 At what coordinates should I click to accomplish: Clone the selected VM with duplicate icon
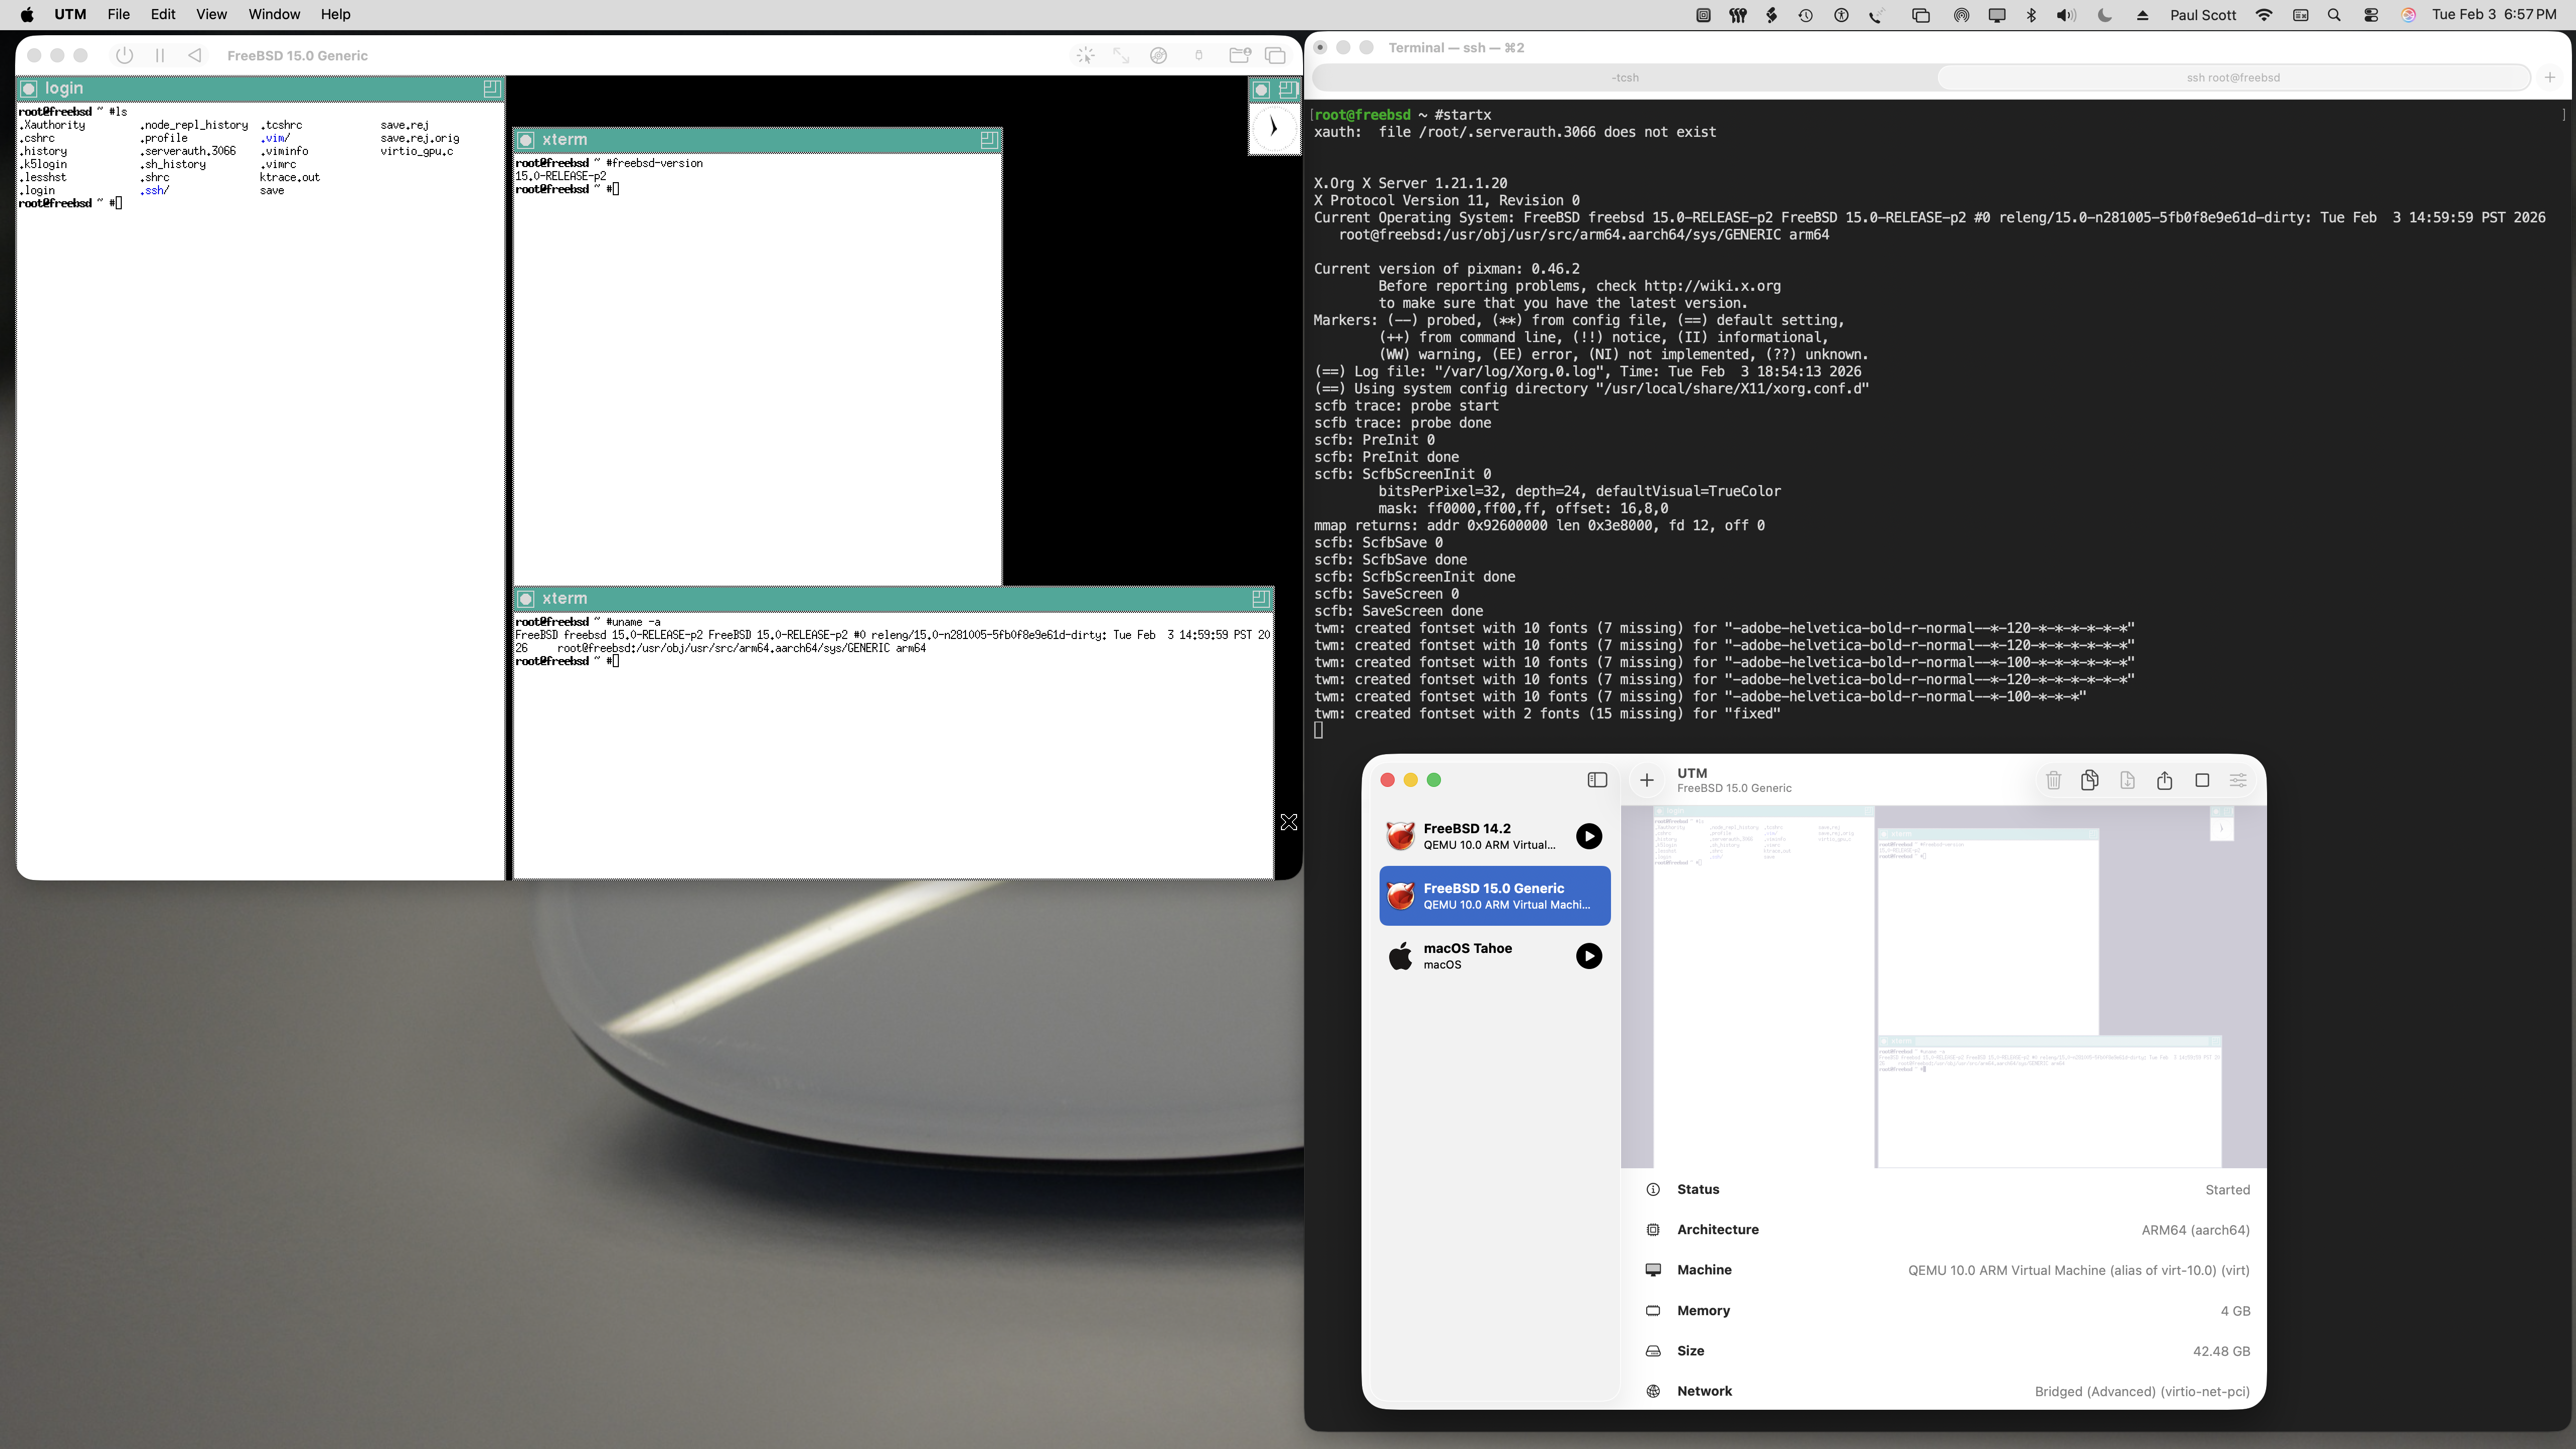2089,780
